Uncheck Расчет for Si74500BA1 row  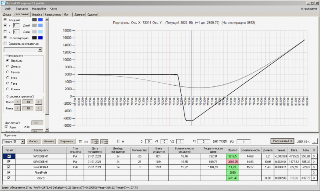coord(9,167)
